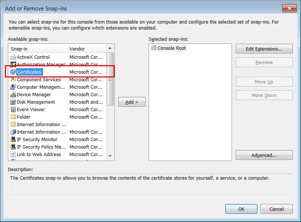Click the Snap-in column header
This screenshot has height=222, width=301.
[x=38, y=49]
